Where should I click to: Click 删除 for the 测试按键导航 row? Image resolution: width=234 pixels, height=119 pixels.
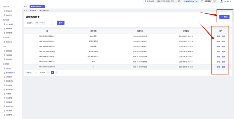[x=223, y=41]
